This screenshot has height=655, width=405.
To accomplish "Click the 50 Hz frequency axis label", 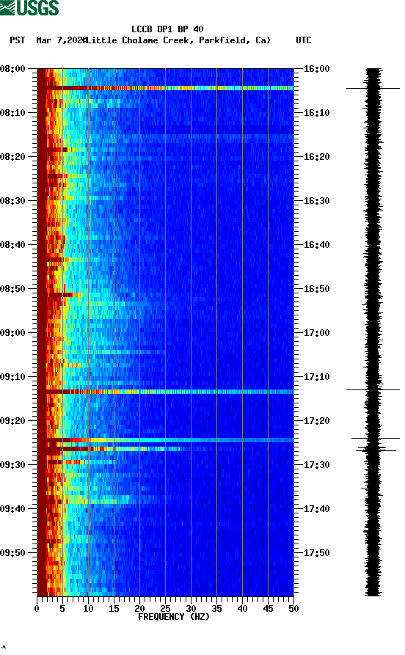I will [293, 609].
